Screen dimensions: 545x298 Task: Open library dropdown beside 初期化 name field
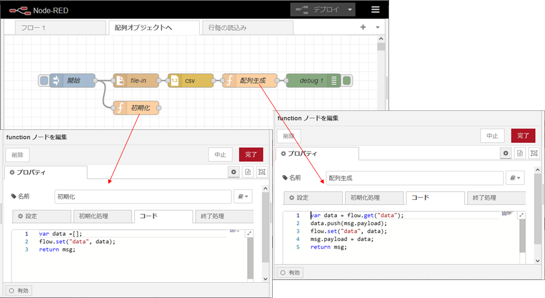click(x=243, y=196)
